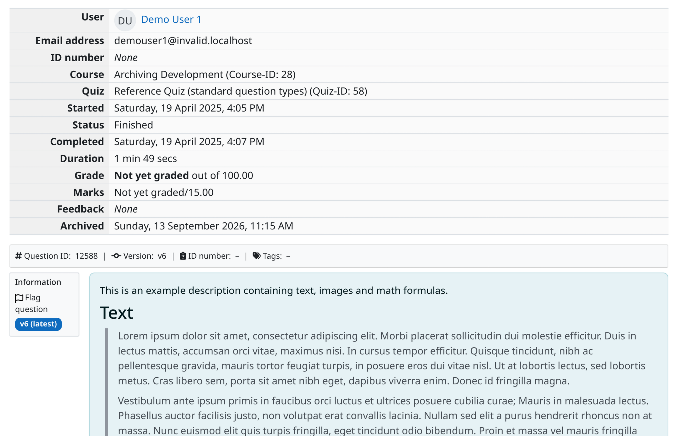Click the quiz name Reference Quiz (Quiz-ID: 58)
The image size is (678, 436).
pyautogui.click(x=241, y=91)
